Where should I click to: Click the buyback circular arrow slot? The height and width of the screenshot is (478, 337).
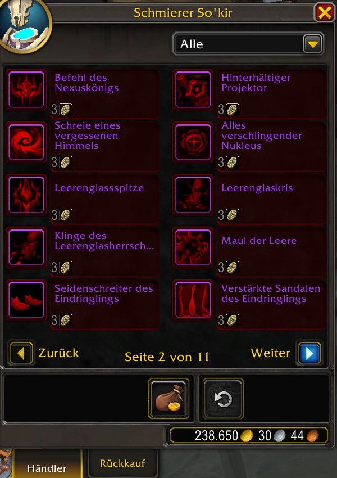coord(223,399)
